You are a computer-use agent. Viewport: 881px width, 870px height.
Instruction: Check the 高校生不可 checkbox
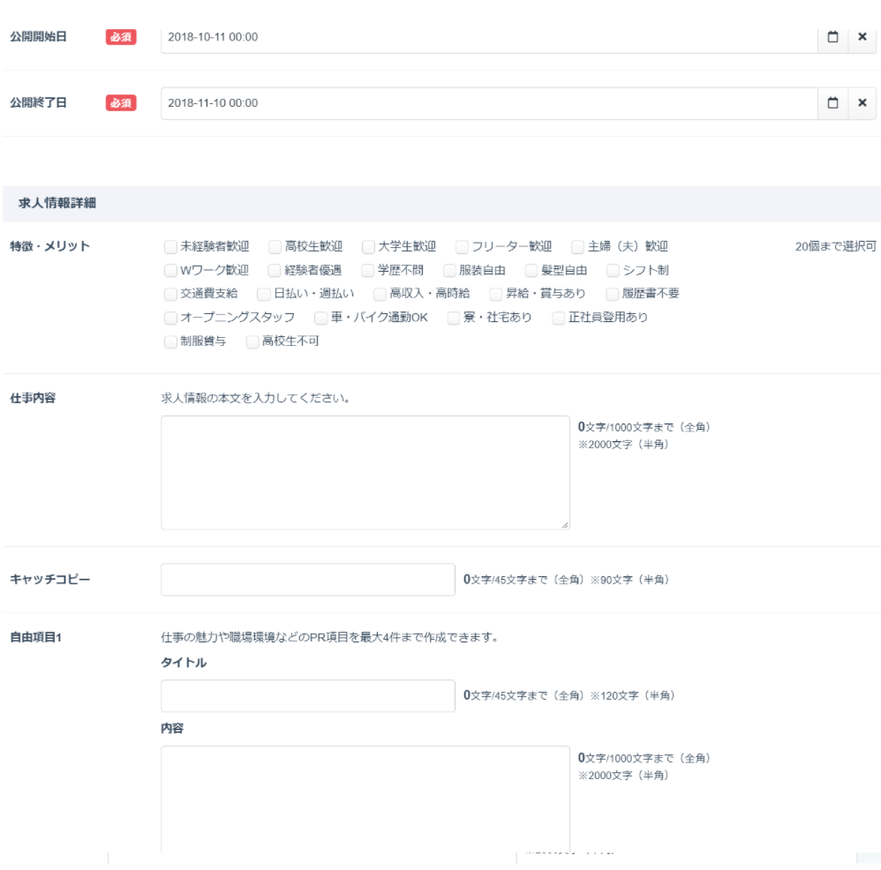coord(252,341)
